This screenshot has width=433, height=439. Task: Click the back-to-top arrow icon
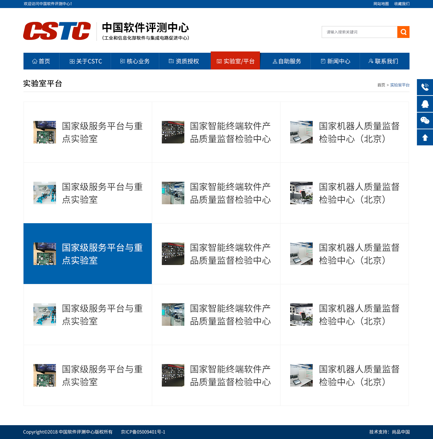coord(425,137)
